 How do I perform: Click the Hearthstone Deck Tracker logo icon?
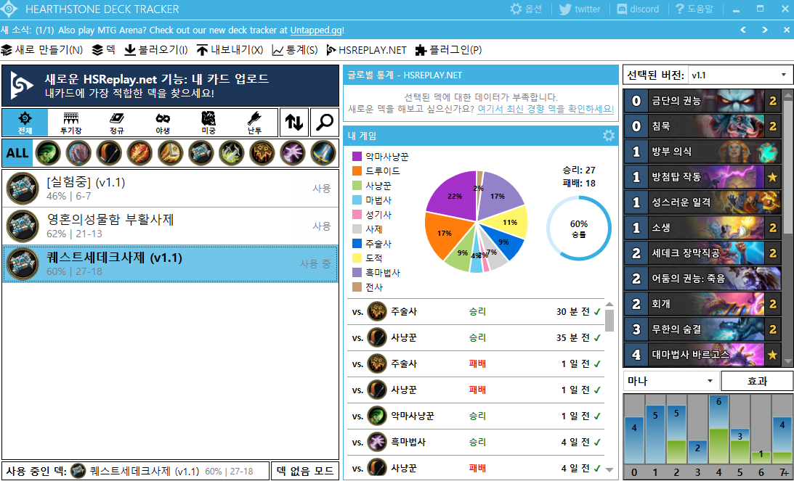9,9
